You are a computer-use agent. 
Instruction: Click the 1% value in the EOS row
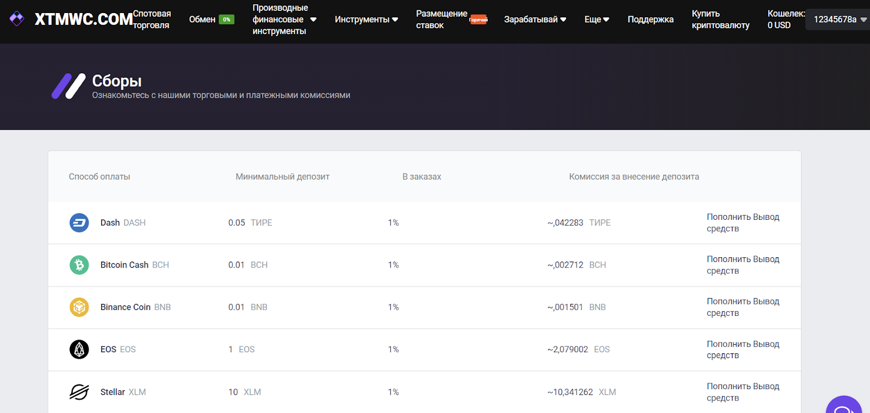coord(394,350)
